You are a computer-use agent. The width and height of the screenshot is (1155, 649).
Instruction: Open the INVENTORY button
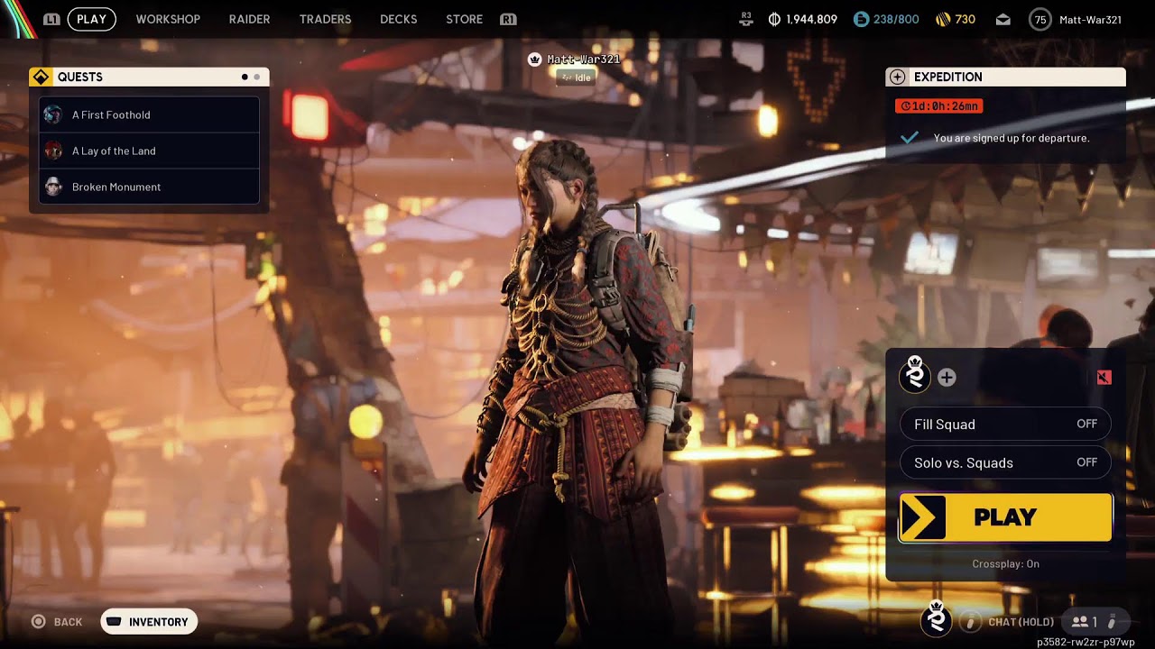(149, 622)
